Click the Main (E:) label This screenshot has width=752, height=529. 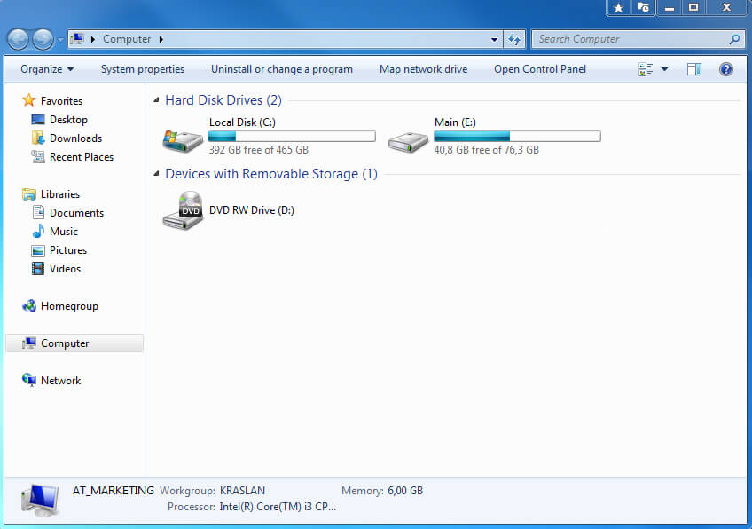(x=455, y=122)
